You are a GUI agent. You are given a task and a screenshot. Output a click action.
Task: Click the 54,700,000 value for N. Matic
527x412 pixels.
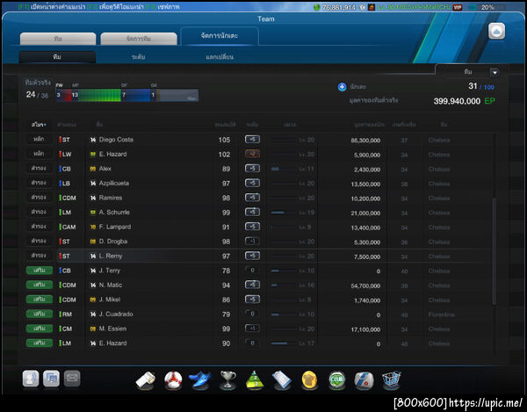365,286
